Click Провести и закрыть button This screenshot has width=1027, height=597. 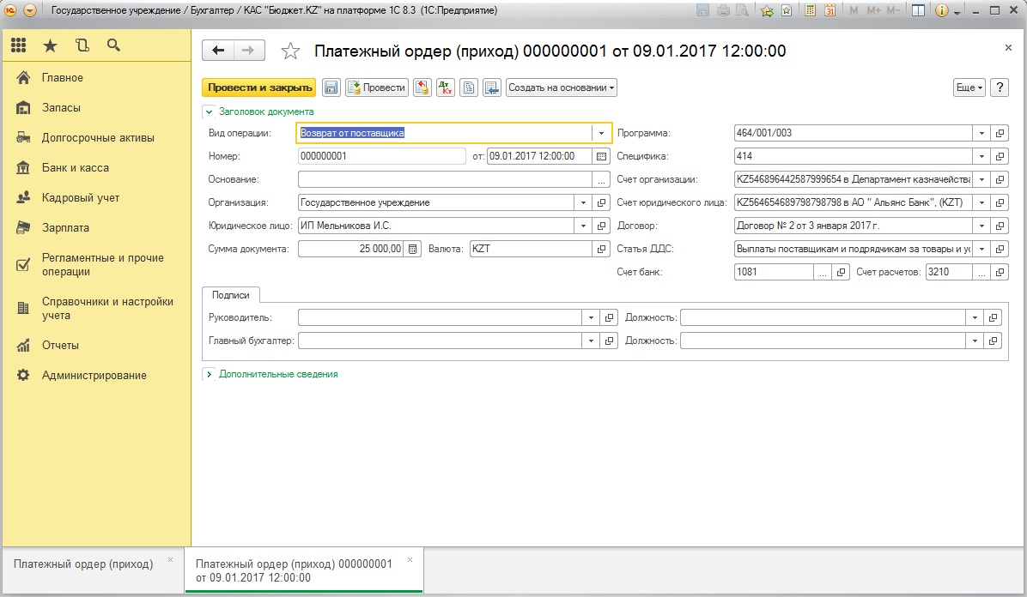click(259, 87)
